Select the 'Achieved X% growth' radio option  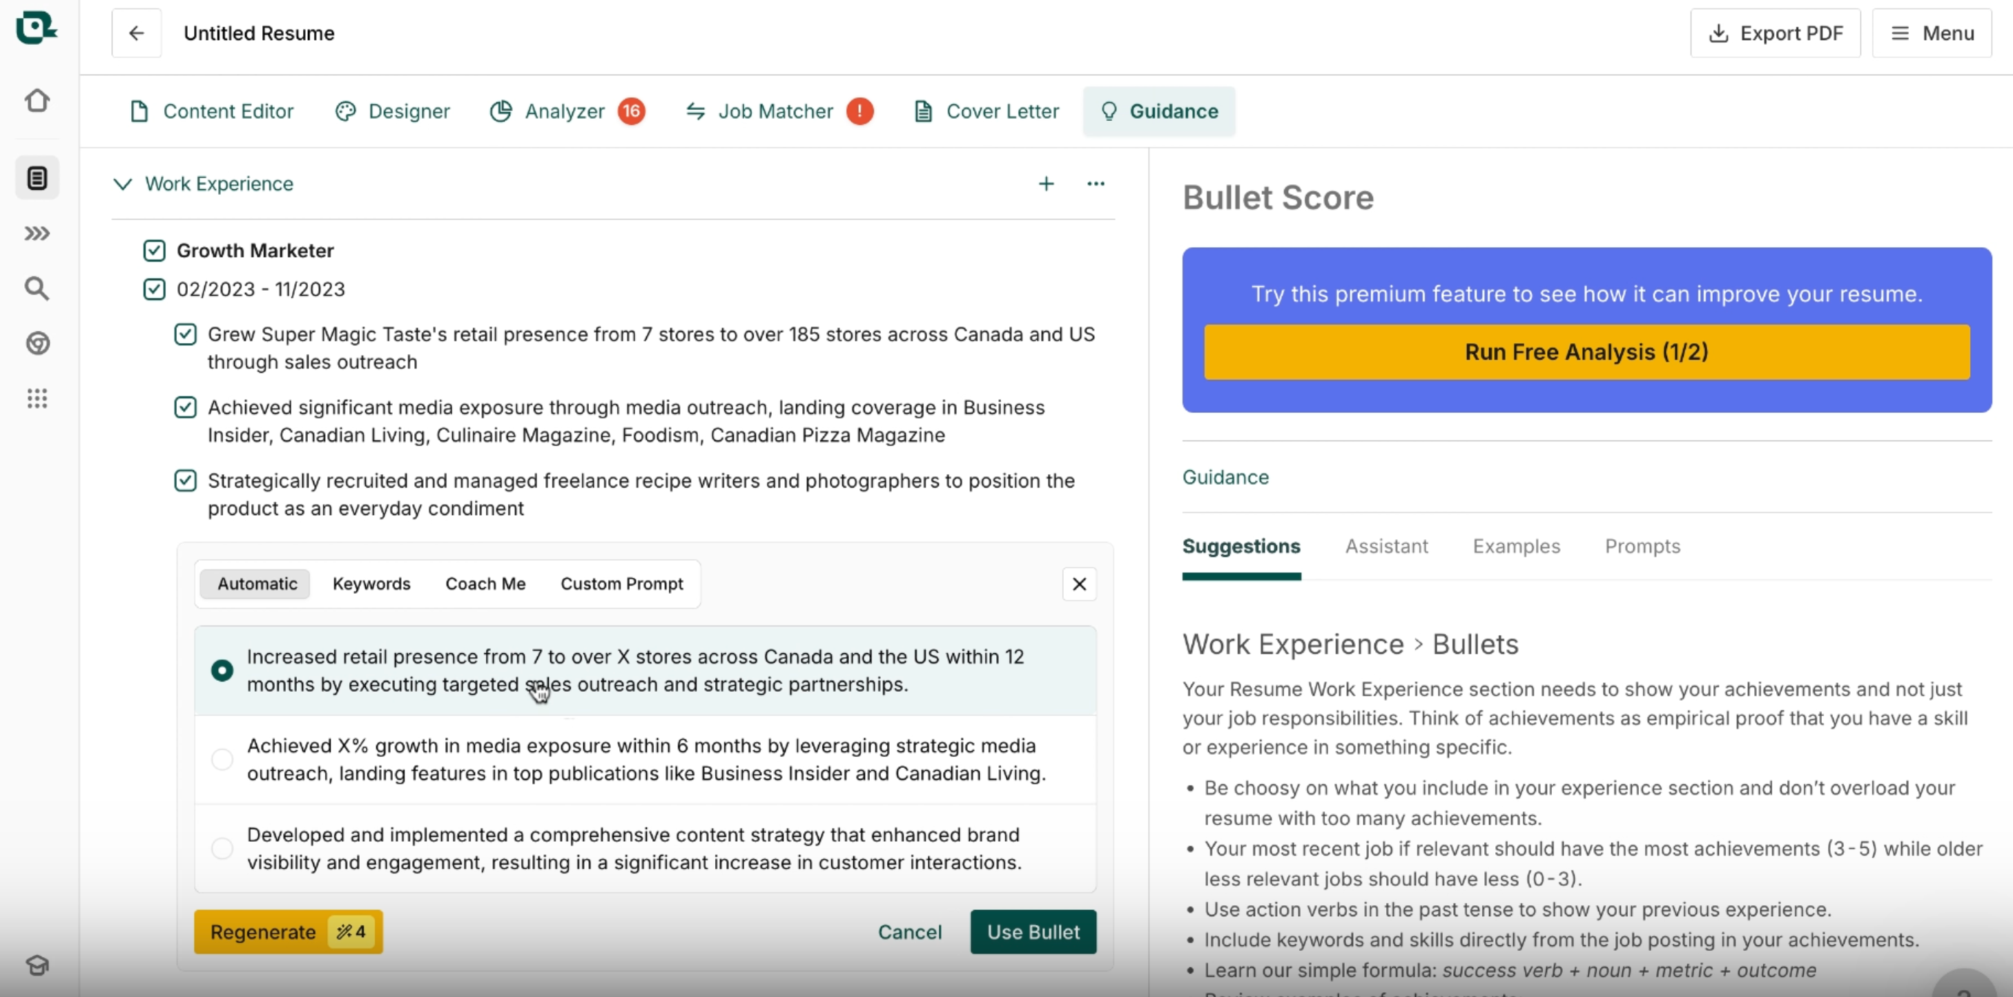click(222, 759)
